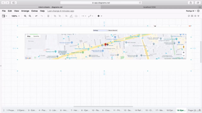This screenshot has height=113, width=202.
Task: Click the To Front icon
Action: click(x=55, y=16)
